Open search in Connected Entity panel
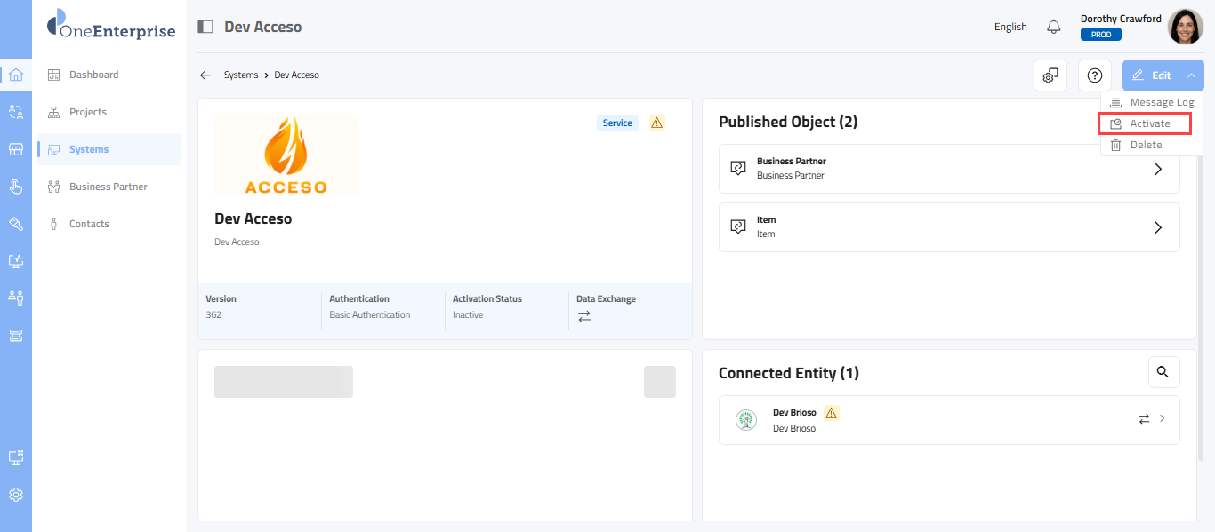 point(1163,372)
